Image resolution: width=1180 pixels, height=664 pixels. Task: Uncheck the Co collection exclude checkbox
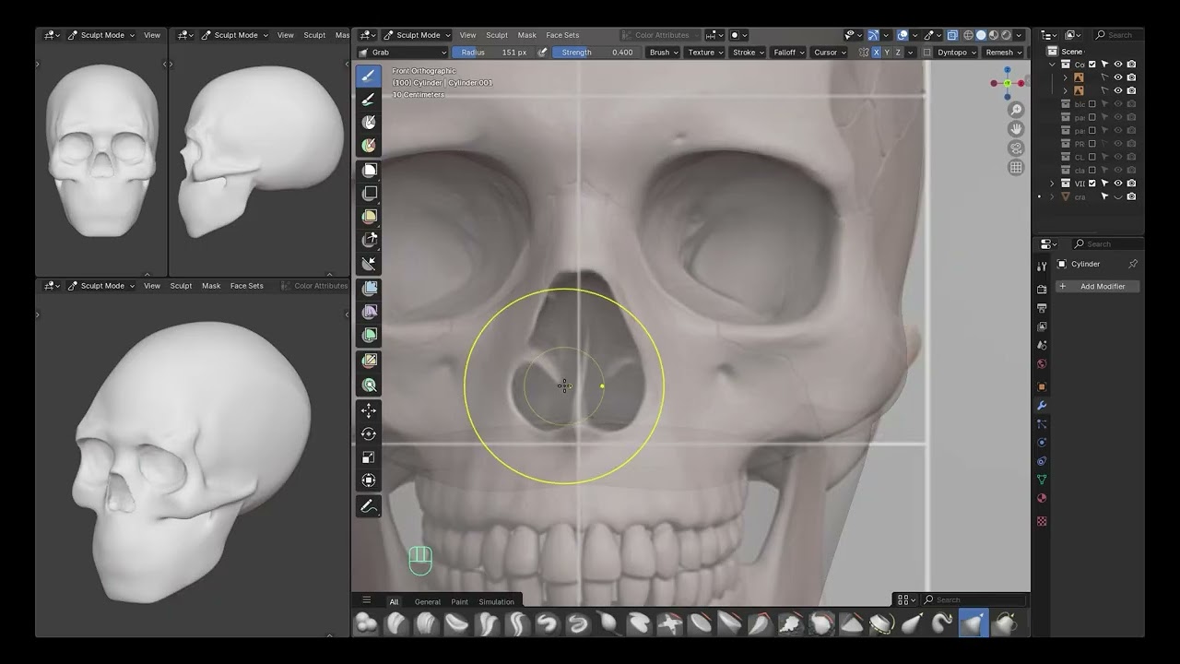coord(1092,65)
